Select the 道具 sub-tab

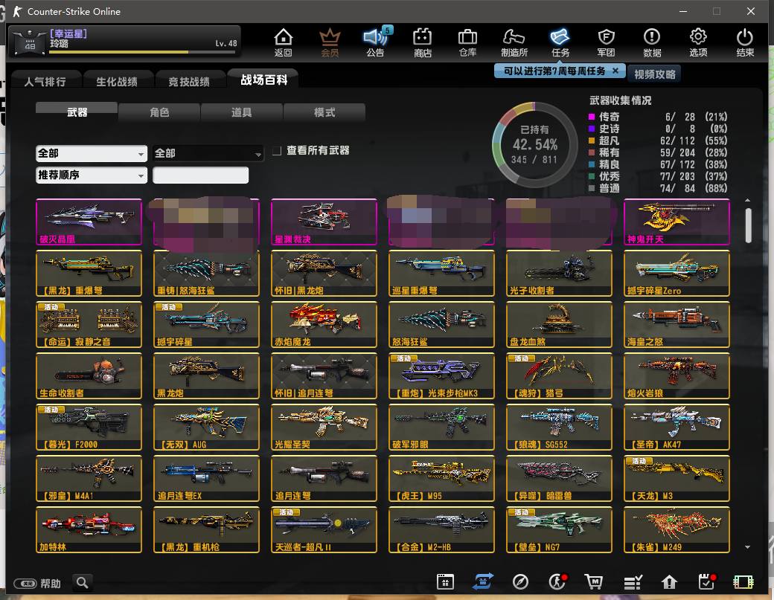click(241, 112)
